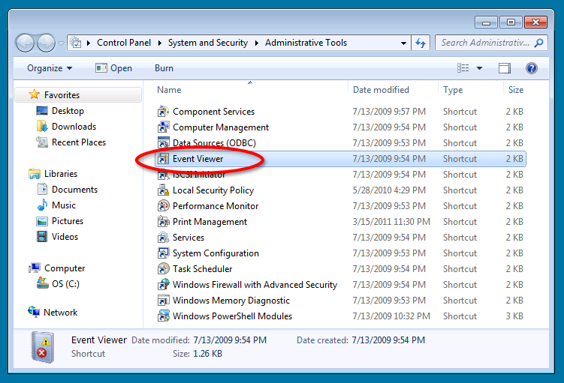
Task: Toggle the preview pane button
Action: coord(504,68)
